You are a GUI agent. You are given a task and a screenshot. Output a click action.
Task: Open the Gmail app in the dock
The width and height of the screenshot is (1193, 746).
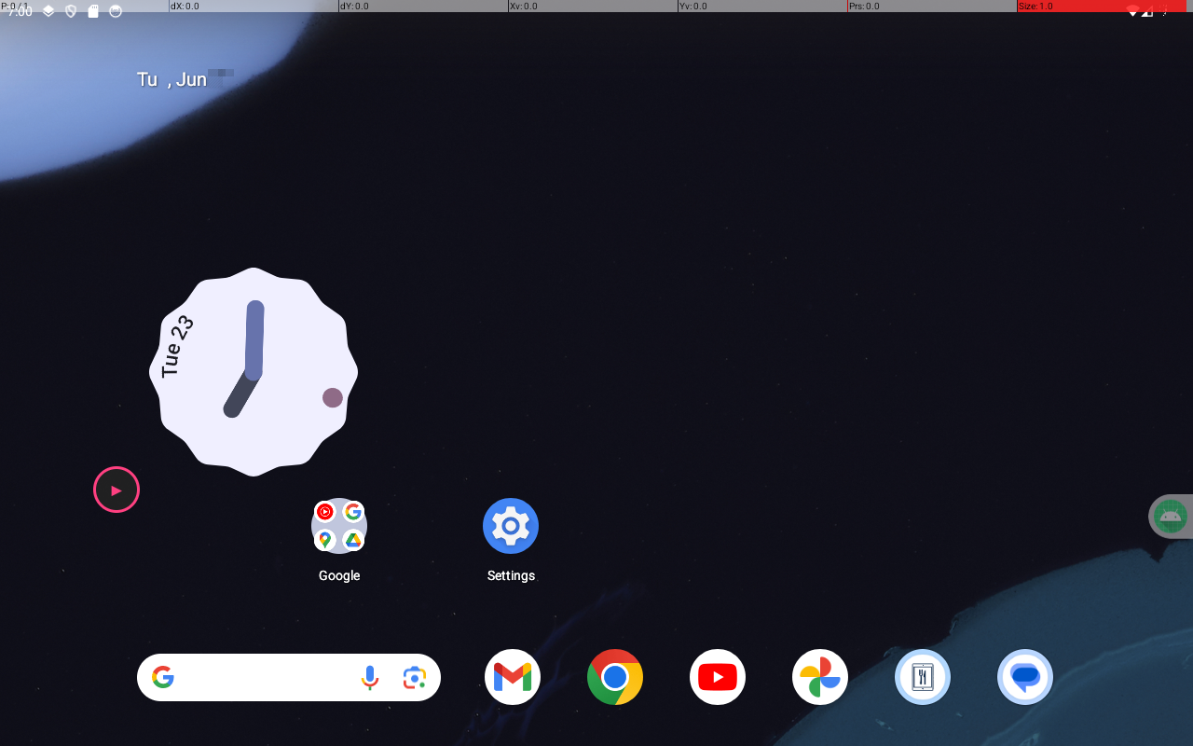513,677
